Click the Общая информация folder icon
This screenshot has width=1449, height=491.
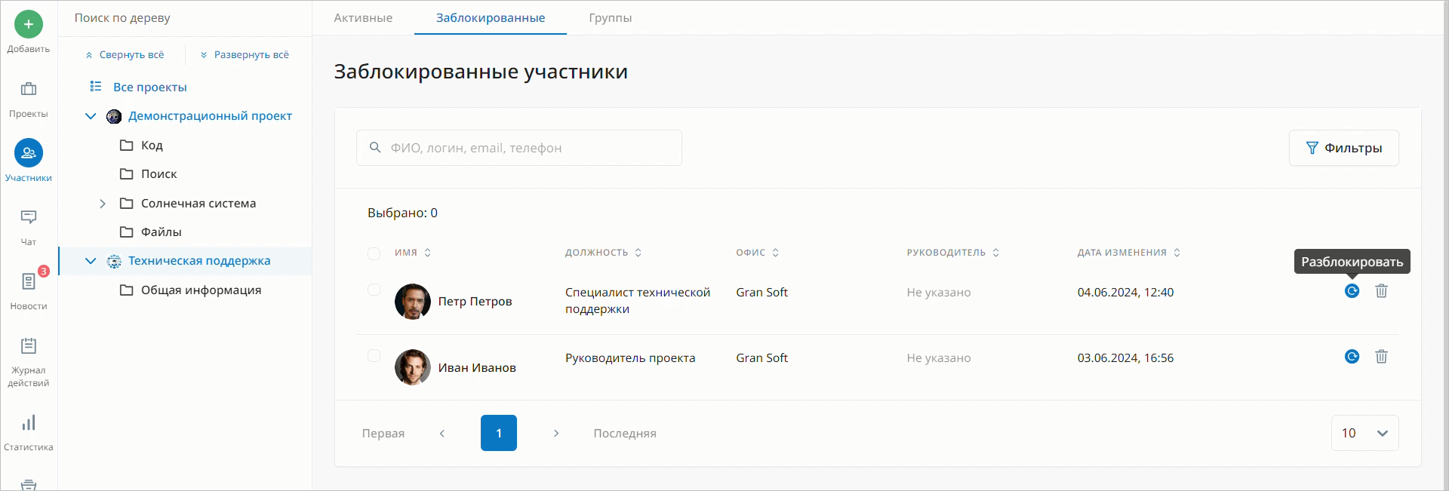click(x=127, y=290)
